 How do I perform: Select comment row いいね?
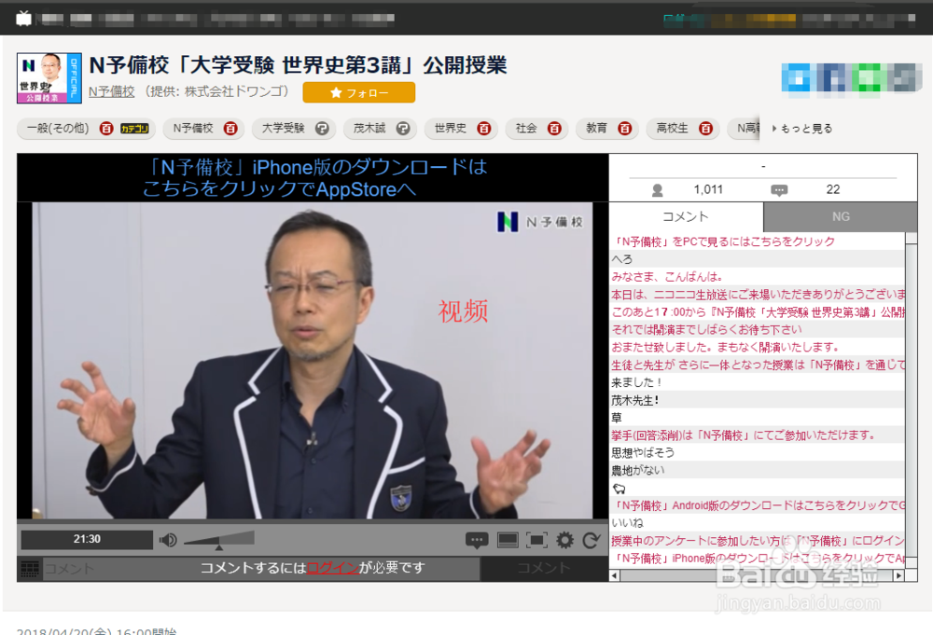[757, 522]
